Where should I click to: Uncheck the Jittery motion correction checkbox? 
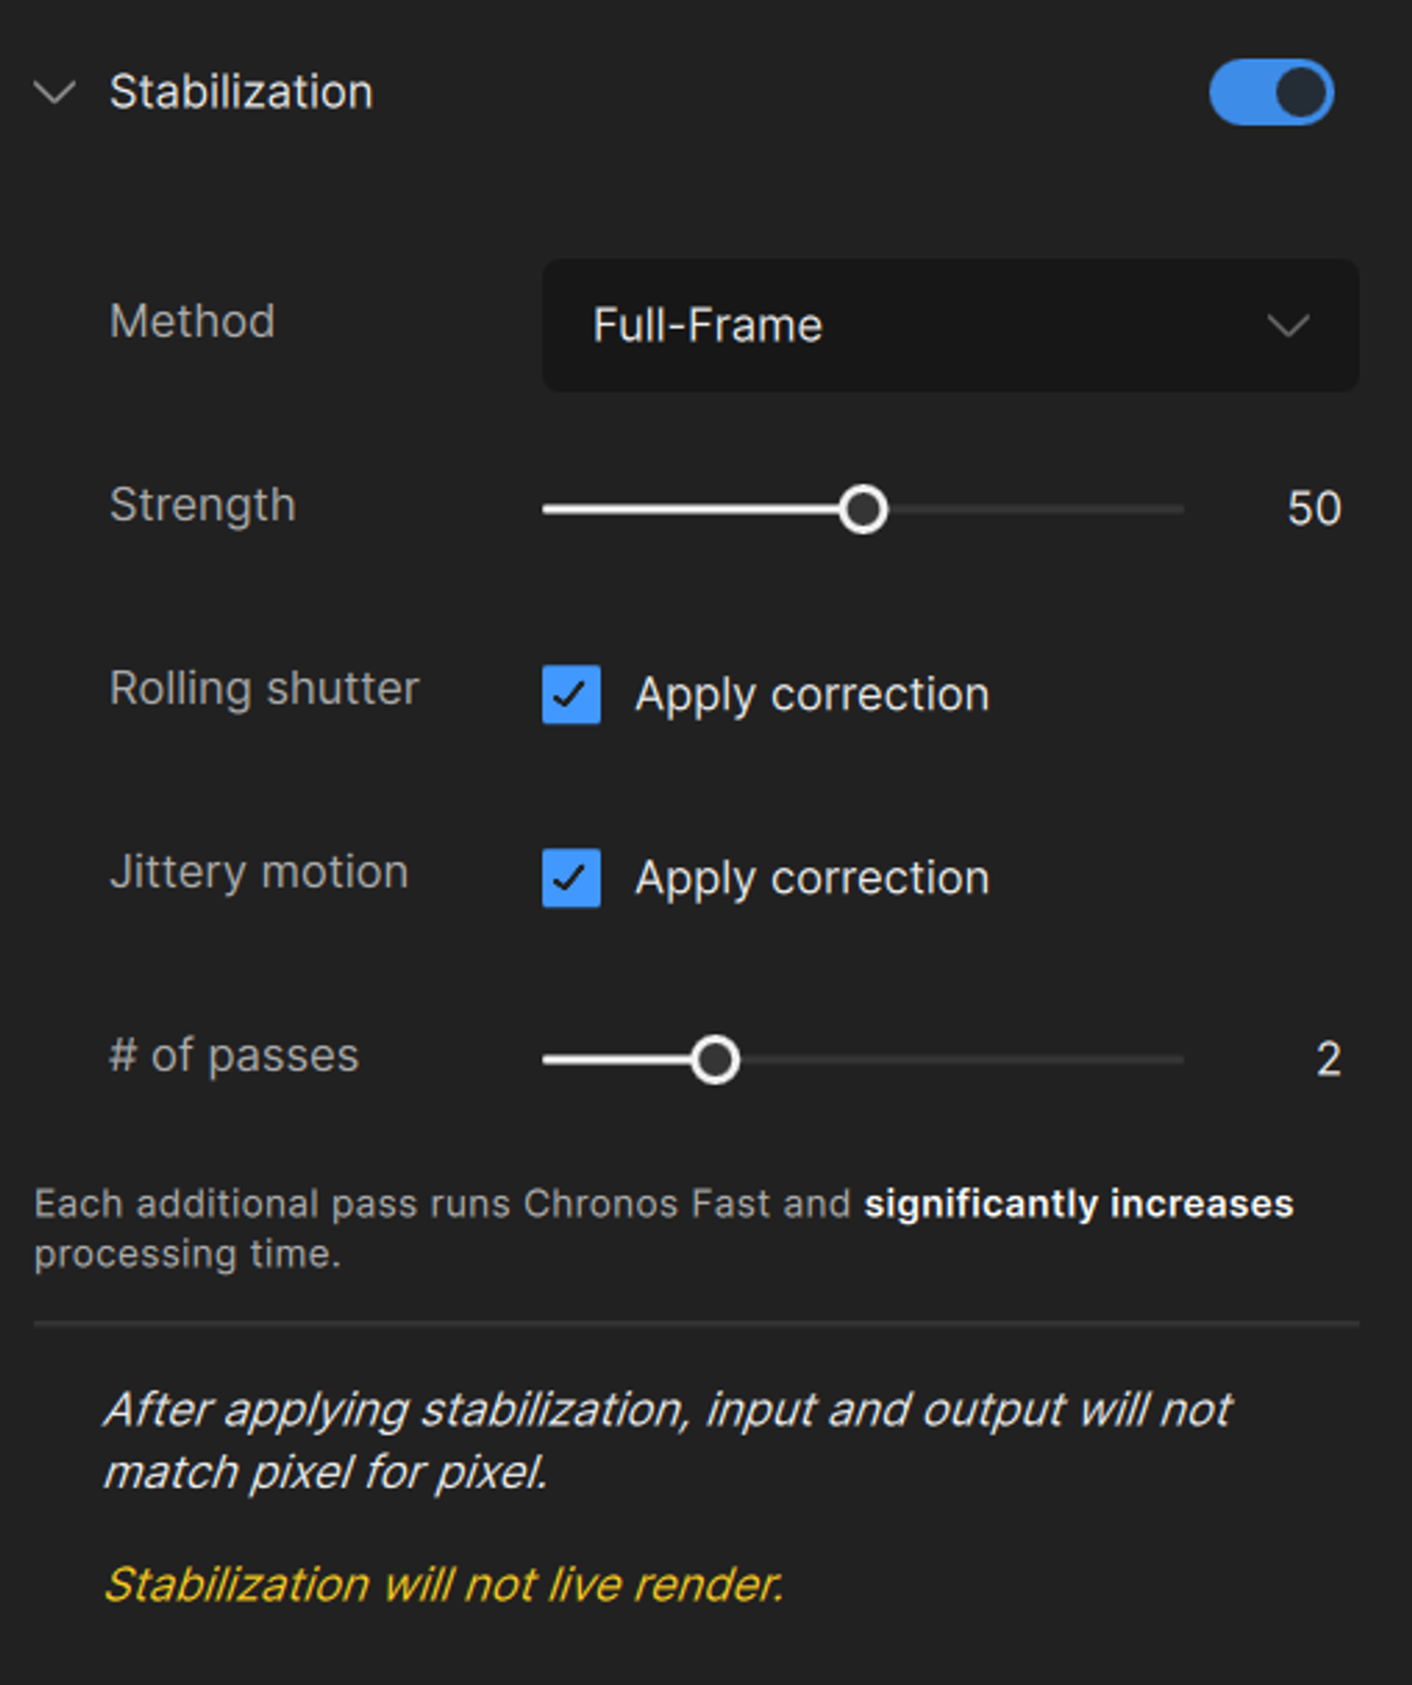pos(571,878)
